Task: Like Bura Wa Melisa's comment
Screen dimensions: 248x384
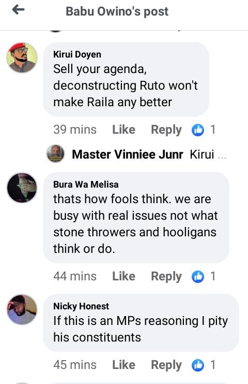Action: tap(123, 277)
